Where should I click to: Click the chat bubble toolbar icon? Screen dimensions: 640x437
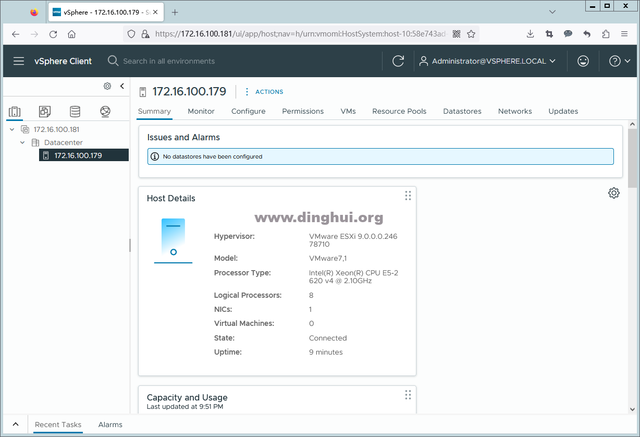pyautogui.click(x=568, y=34)
